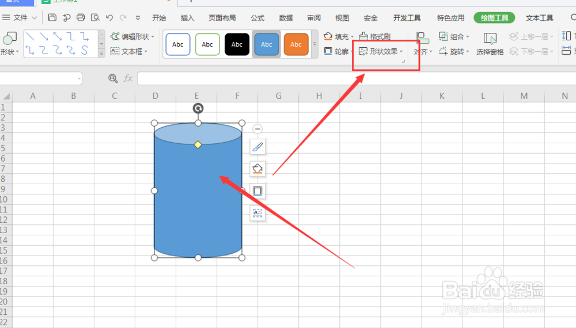Image resolution: width=576 pixels, height=328 pixels.
Task: Click the Print icon
Action: 81,17
